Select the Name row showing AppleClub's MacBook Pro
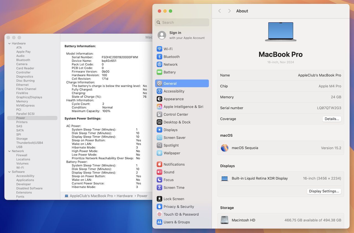Image resolution: width=354 pixels, height=233 pixels. click(x=281, y=75)
